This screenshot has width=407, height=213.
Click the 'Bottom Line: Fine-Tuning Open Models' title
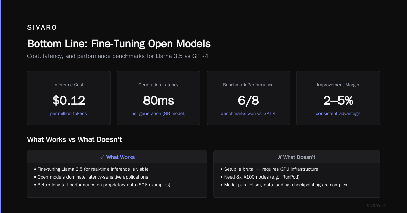point(119,44)
